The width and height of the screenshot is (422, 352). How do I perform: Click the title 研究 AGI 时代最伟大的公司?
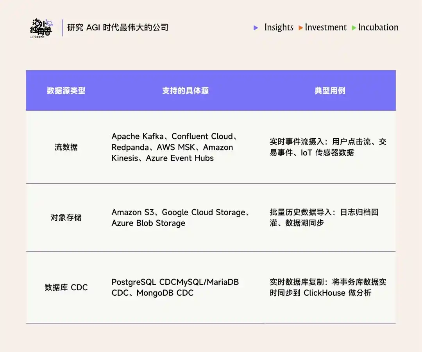[x=118, y=27]
